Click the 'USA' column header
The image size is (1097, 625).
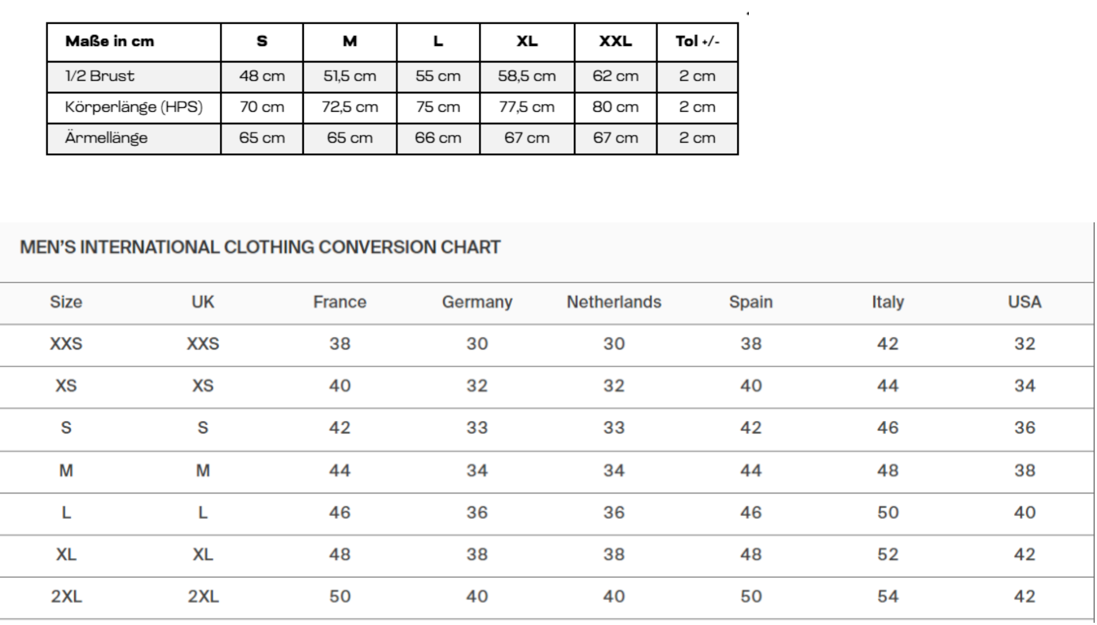[x=1024, y=302]
